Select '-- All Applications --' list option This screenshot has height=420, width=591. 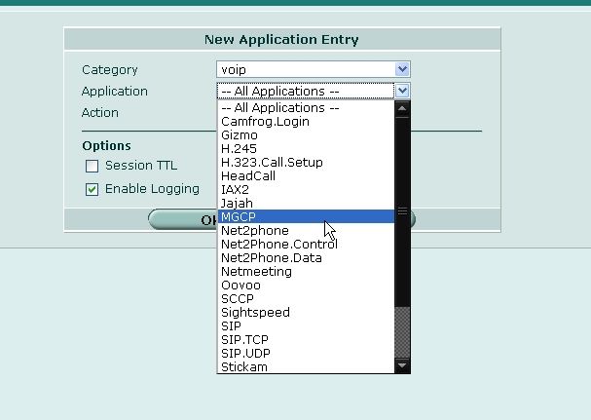click(x=306, y=108)
